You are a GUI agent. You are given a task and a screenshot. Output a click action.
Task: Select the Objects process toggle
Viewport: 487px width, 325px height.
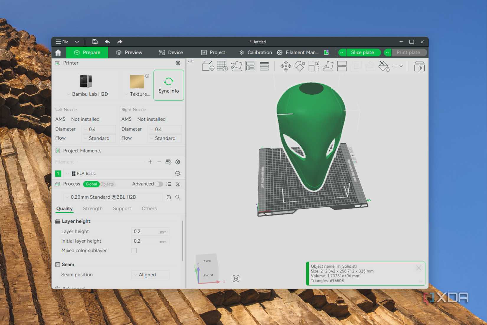point(107,184)
